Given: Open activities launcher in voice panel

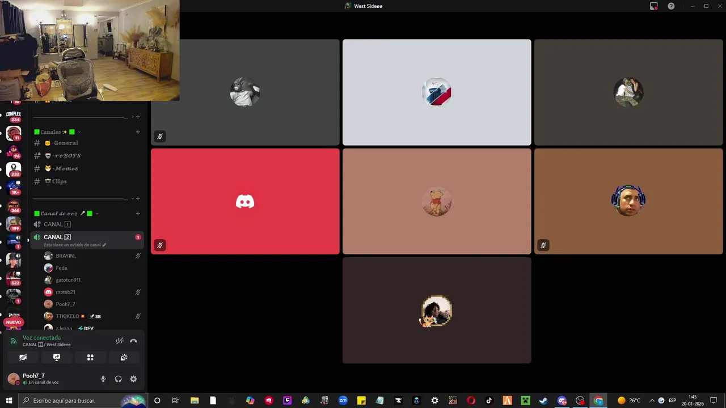Looking at the screenshot, I should click(x=90, y=358).
